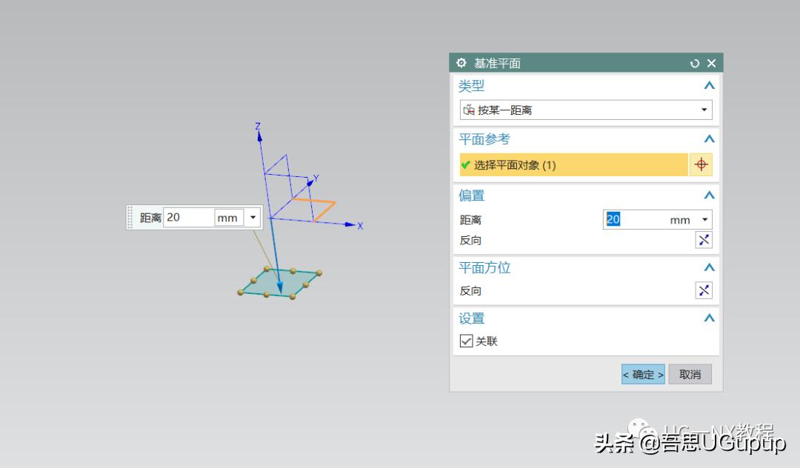Screen dimensions: 800x468
Task: Click the 取消 button
Action: (x=690, y=374)
